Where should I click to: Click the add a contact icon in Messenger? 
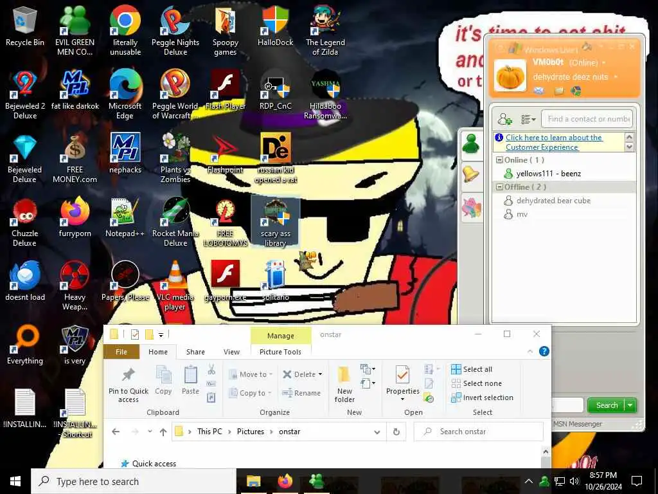(x=504, y=119)
